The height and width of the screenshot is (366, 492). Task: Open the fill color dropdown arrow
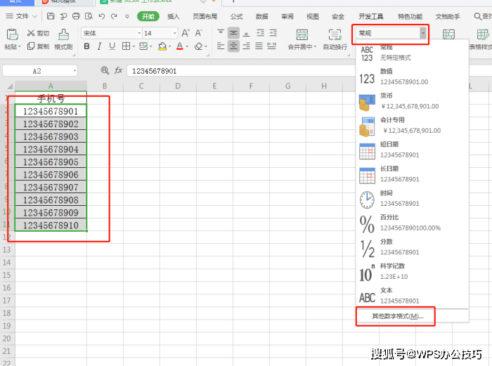pos(170,46)
